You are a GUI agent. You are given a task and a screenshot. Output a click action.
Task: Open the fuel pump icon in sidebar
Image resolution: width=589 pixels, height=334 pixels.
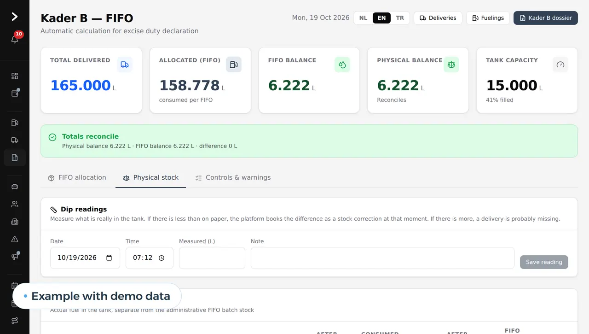(x=15, y=123)
